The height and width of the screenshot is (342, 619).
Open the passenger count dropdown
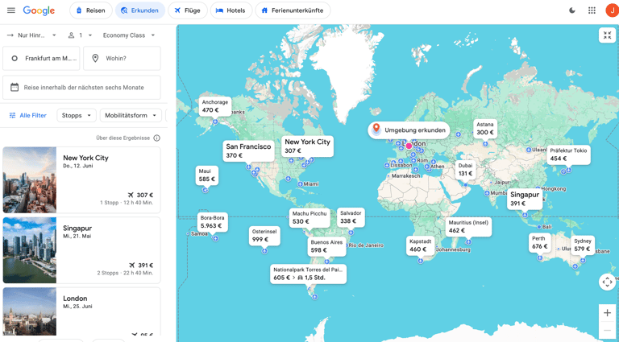(80, 35)
